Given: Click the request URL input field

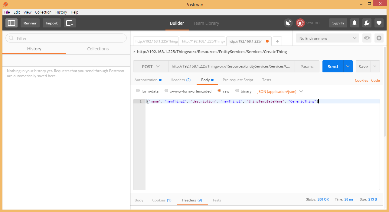Looking at the screenshot, I should (231, 66).
